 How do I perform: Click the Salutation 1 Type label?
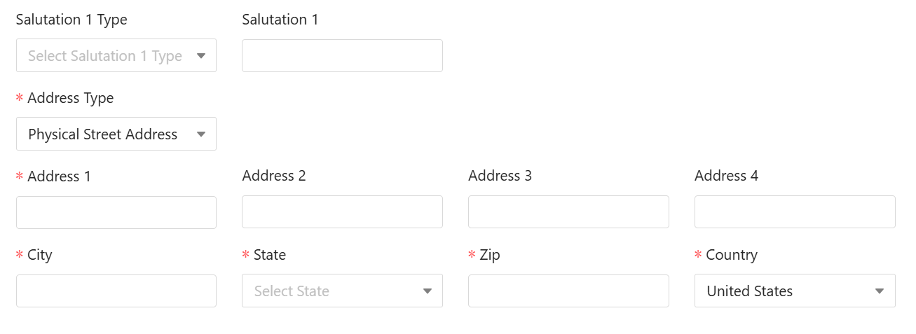[71, 20]
